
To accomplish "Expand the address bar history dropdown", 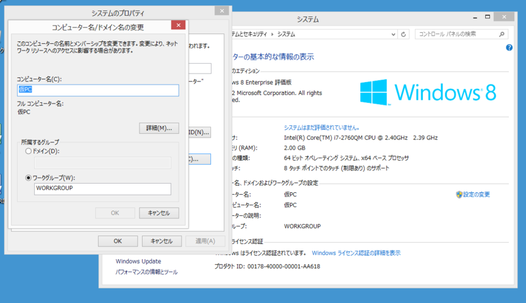I will point(393,34).
